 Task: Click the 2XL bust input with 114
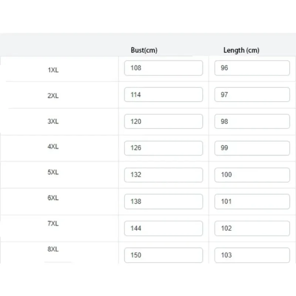point(164,95)
